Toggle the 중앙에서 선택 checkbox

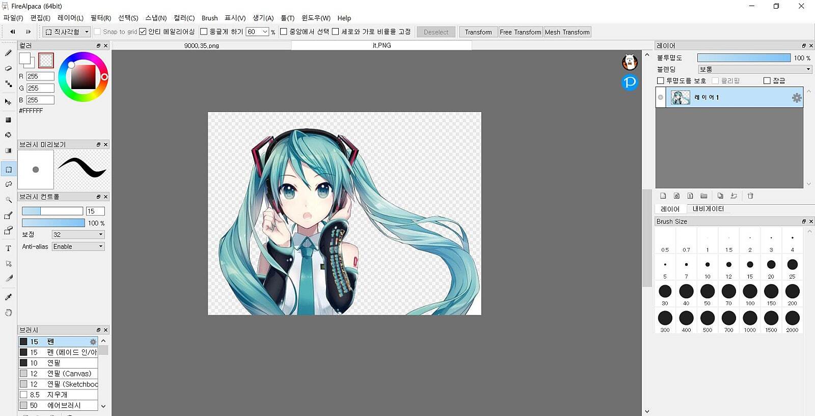coord(284,32)
